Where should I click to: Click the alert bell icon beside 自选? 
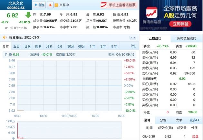50,5
